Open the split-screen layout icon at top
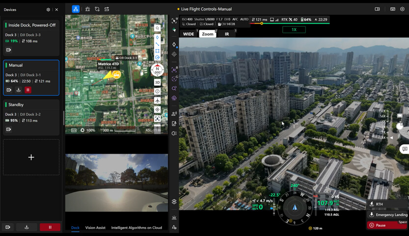 (377, 9)
